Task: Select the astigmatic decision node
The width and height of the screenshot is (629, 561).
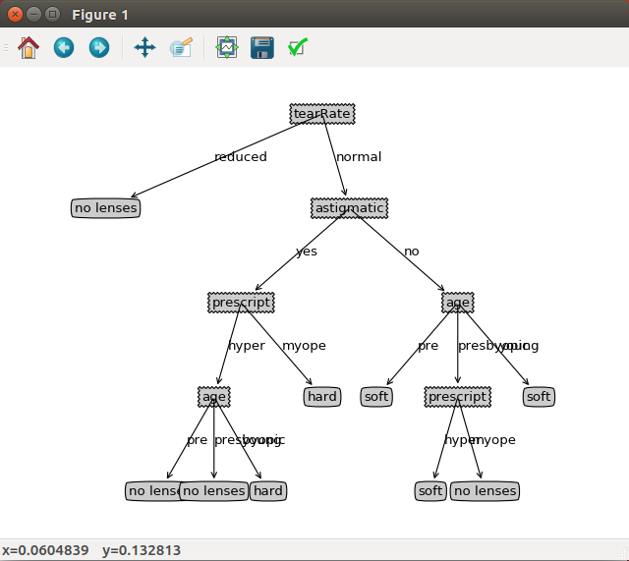Action: pyautogui.click(x=350, y=208)
